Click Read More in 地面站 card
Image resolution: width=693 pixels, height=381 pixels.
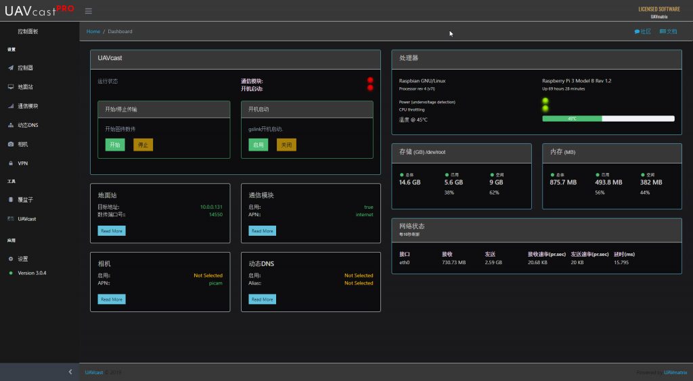click(112, 230)
